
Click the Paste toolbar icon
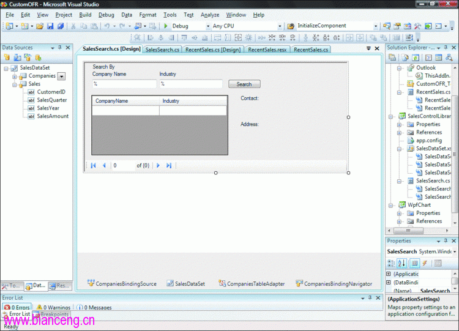94,26
